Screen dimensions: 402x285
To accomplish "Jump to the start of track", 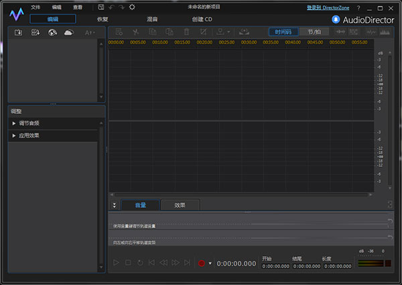I will tap(152, 263).
